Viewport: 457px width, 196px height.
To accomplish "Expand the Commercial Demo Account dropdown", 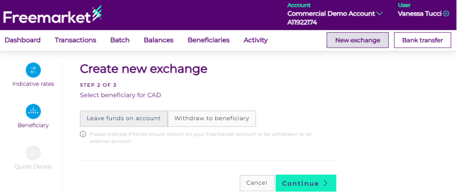I will [379, 14].
